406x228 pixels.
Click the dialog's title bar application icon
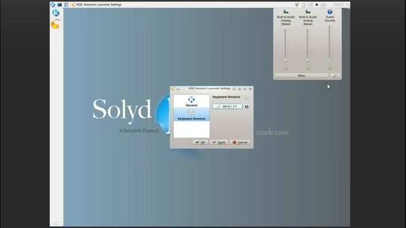(173, 89)
